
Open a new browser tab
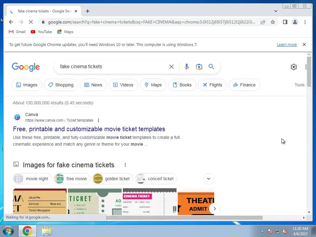click(87, 11)
